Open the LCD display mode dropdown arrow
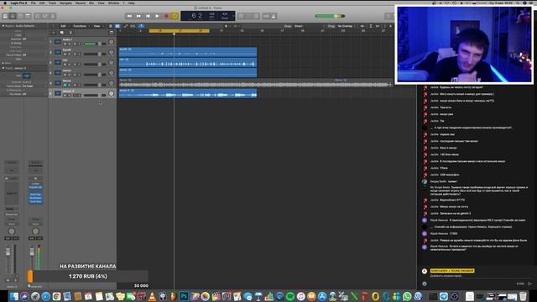 (233, 16)
